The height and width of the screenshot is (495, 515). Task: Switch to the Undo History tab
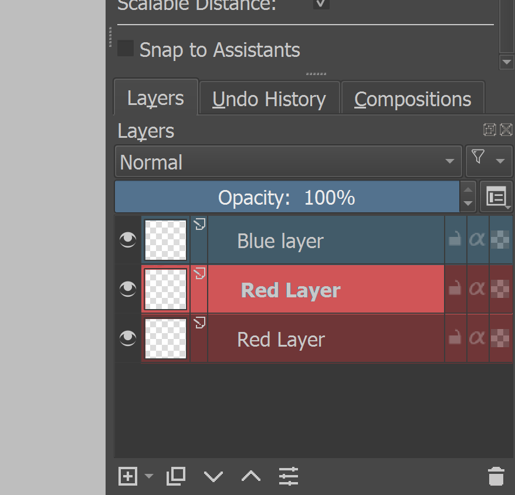click(269, 99)
